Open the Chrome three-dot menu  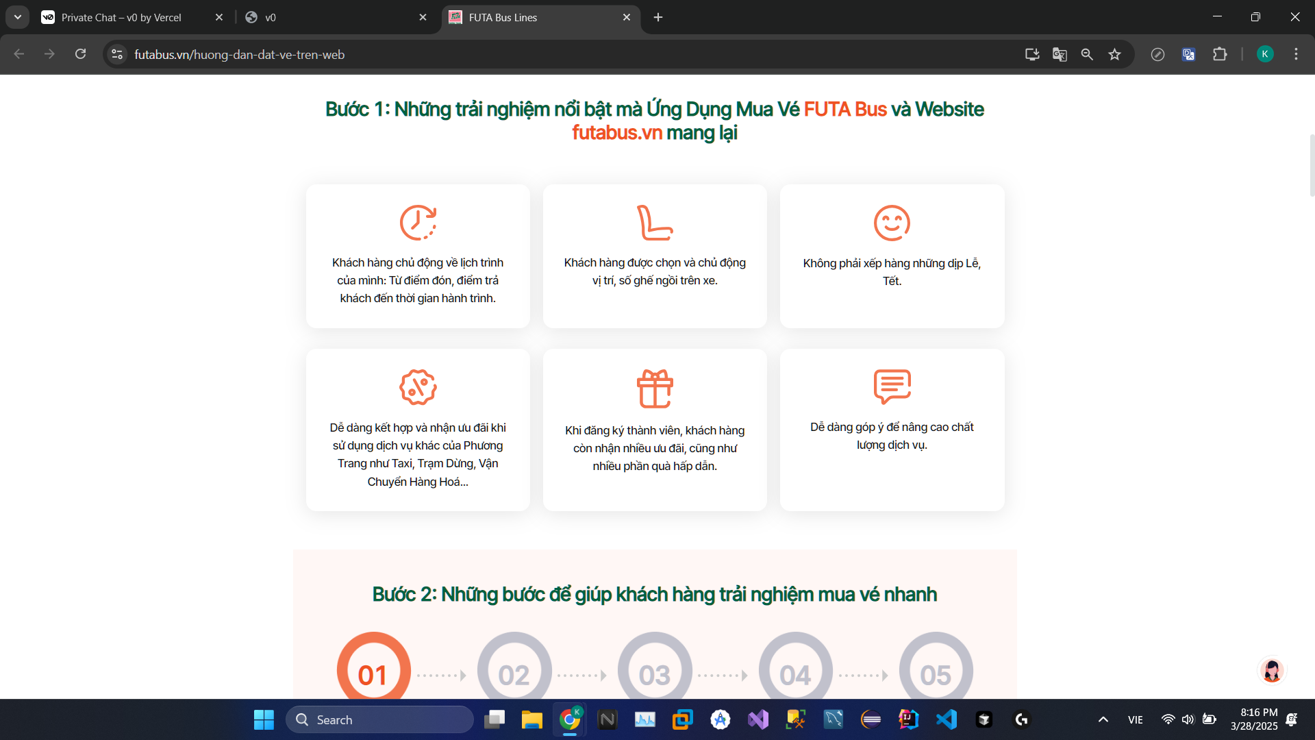pos(1296,54)
